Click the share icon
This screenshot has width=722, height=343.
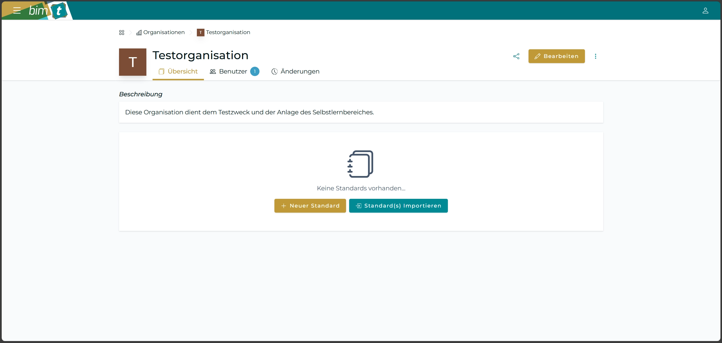(x=516, y=56)
